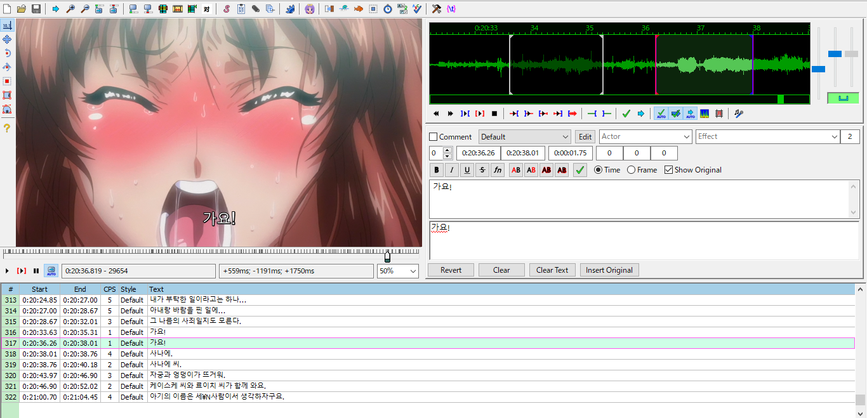Click the CPS column header
This screenshot has width=867, height=418.
tap(110, 289)
